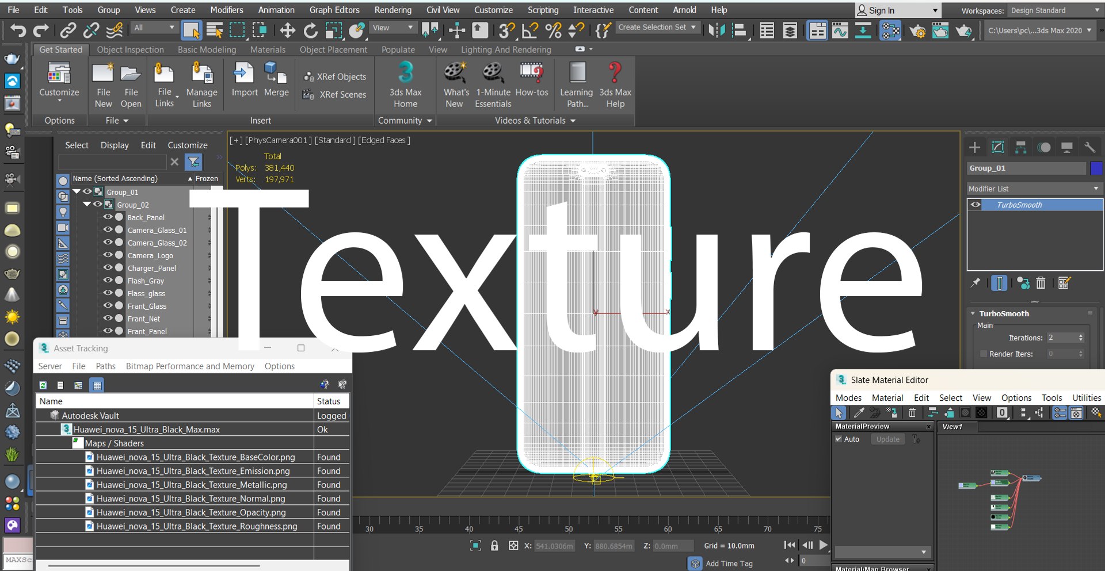1105x571 pixels.
Task: Toggle Group_01 visibility eye
Action: (x=87, y=192)
